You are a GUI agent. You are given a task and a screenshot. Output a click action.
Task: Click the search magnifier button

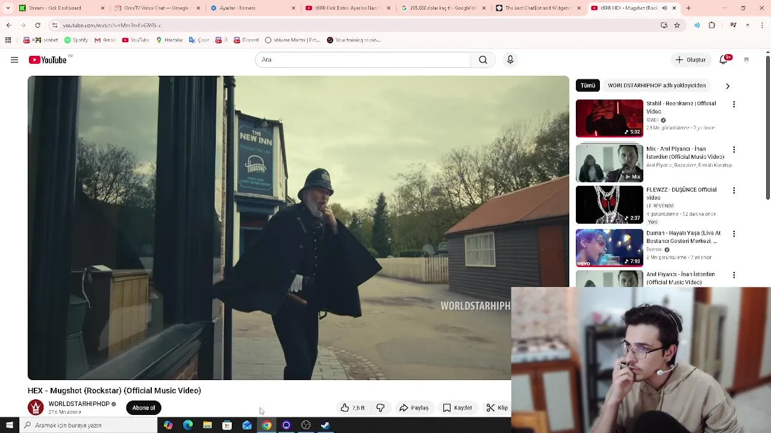click(x=483, y=60)
